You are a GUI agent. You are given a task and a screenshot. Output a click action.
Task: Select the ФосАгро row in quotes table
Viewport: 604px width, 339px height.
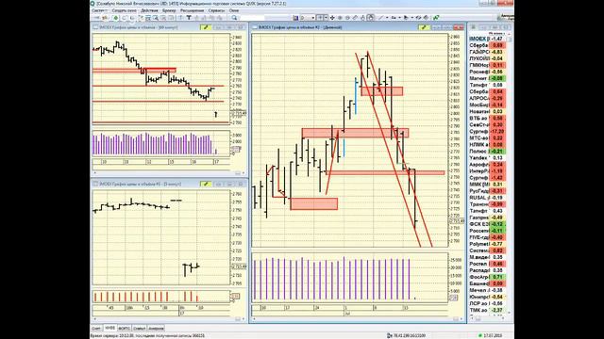click(x=487, y=277)
